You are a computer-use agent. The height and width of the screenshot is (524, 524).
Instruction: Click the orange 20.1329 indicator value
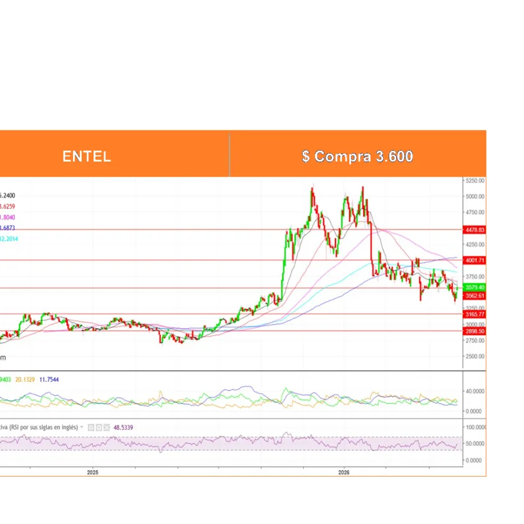25,380
